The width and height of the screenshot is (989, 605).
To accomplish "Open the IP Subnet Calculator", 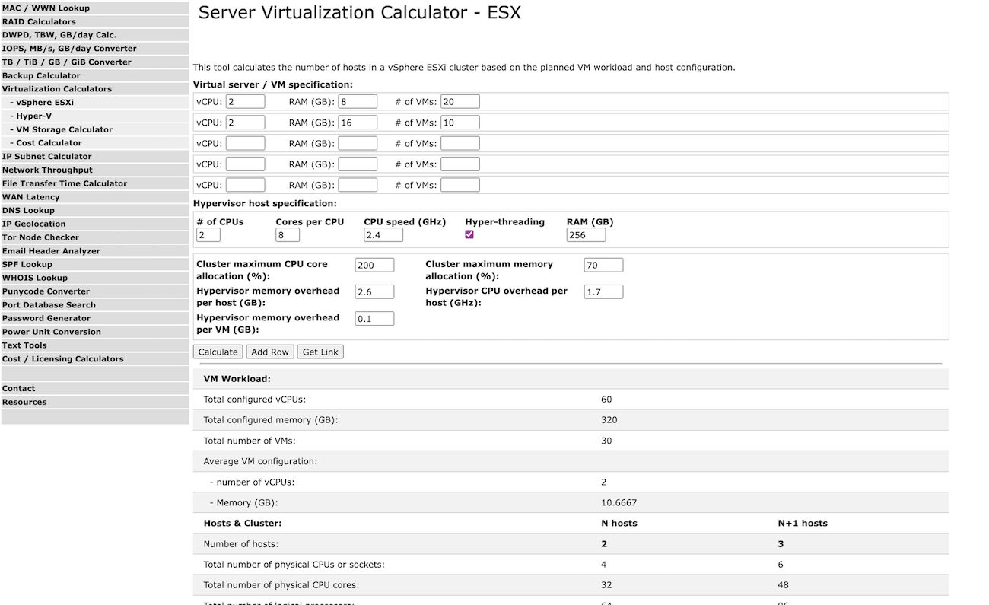I will pyautogui.click(x=47, y=156).
